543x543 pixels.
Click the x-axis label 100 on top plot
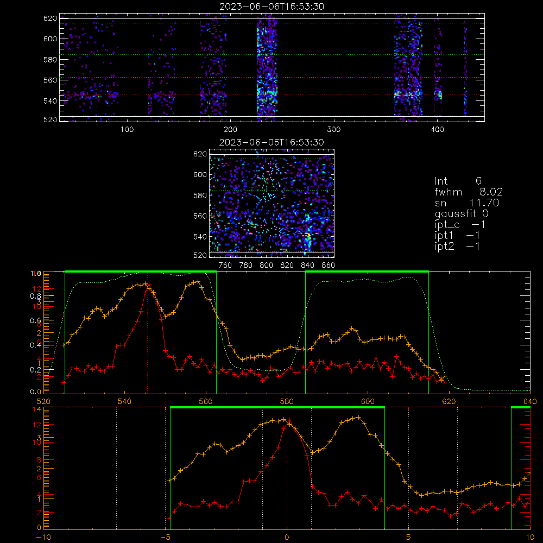click(127, 130)
